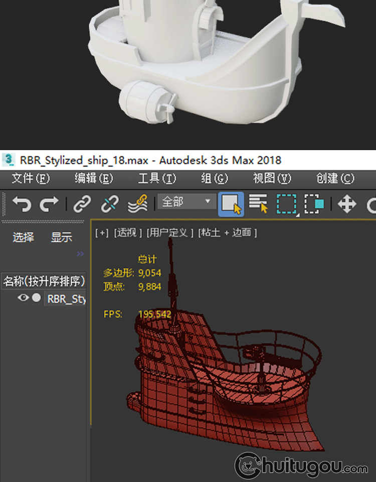
Task: Click the 显示 button in scene explorer
Action: [x=61, y=237]
